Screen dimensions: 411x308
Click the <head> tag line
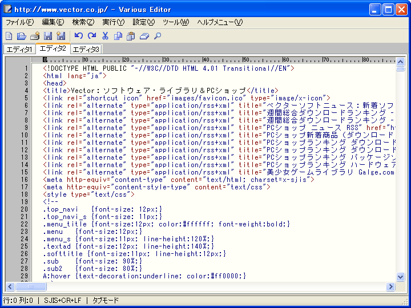pos(55,83)
